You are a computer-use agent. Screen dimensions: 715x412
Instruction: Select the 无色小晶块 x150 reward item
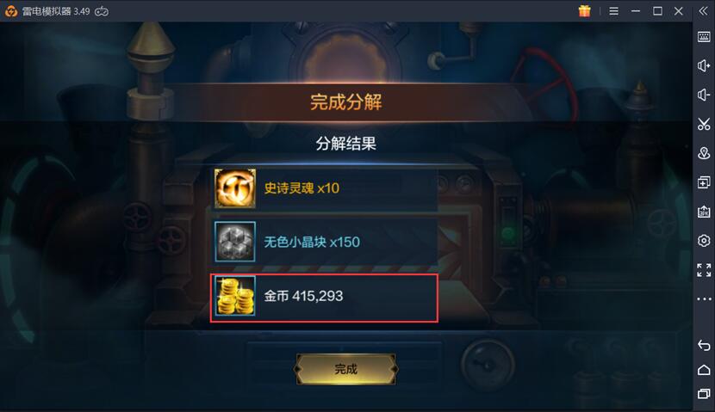point(324,242)
